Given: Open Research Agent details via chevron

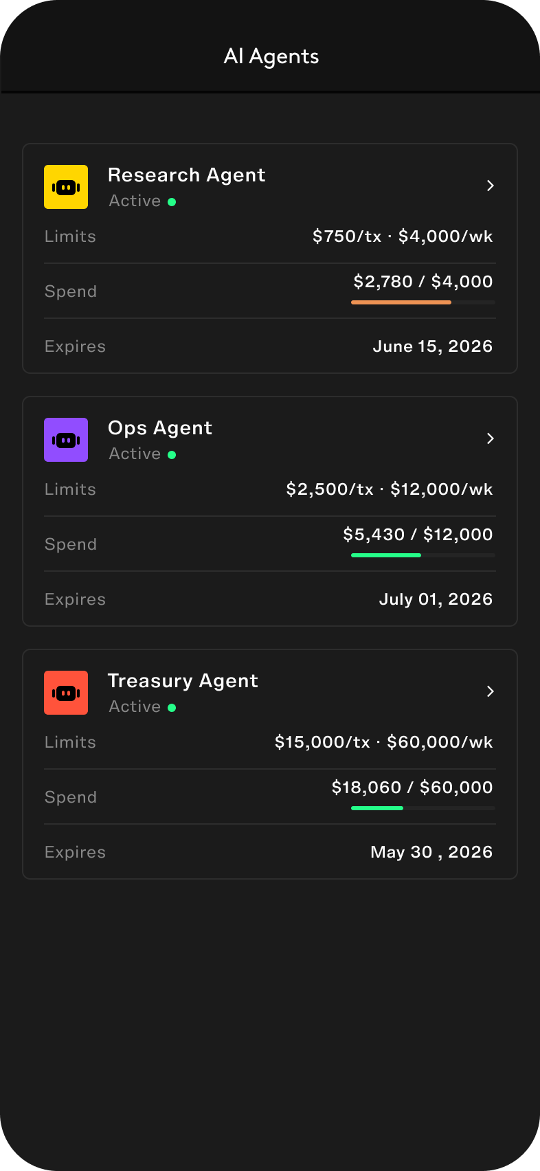Looking at the screenshot, I should coord(491,186).
